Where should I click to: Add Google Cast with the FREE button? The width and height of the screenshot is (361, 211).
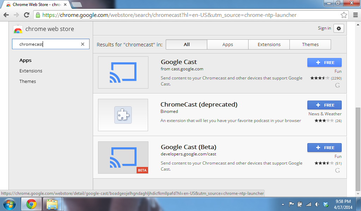pos(324,63)
